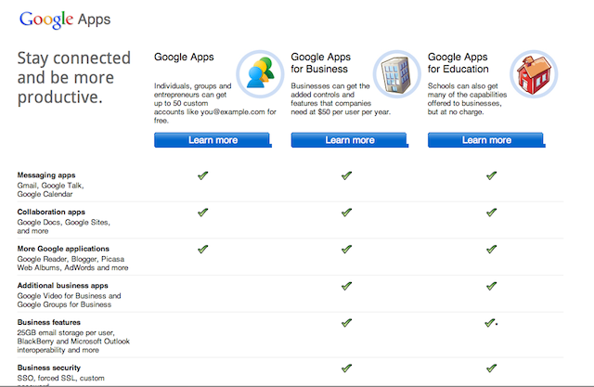This screenshot has width=594, height=387.
Task: Click the text '25GB email storage per user'
Action: (66, 333)
